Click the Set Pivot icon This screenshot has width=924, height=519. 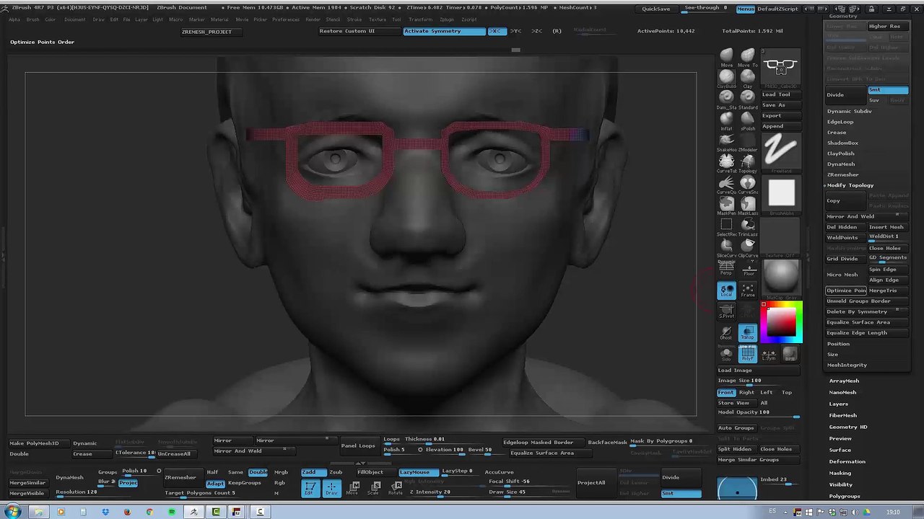point(726,311)
